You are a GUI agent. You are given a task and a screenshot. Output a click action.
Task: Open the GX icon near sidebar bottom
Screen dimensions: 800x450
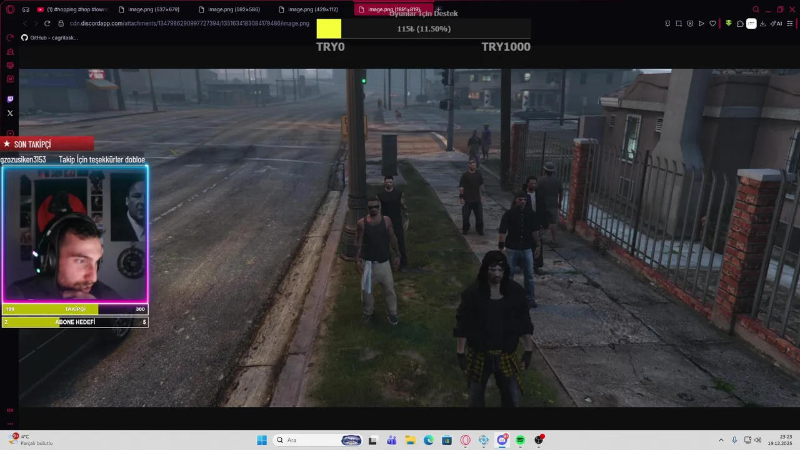10,410
